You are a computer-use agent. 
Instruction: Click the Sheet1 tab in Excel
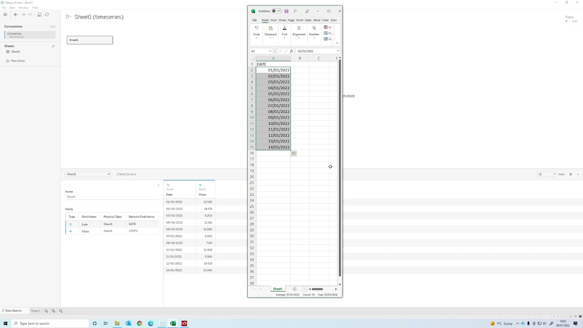pyautogui.click(x=277, y=289)
